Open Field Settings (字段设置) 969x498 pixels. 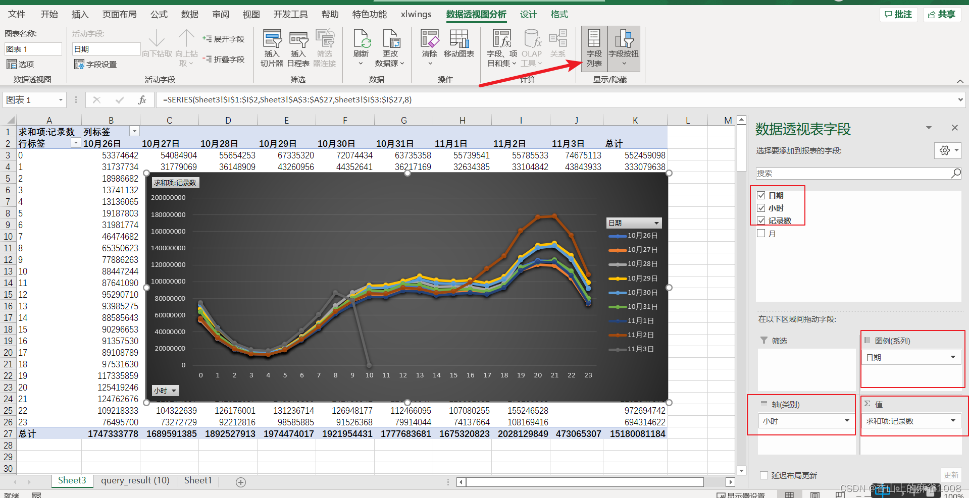tap(95, 64)
